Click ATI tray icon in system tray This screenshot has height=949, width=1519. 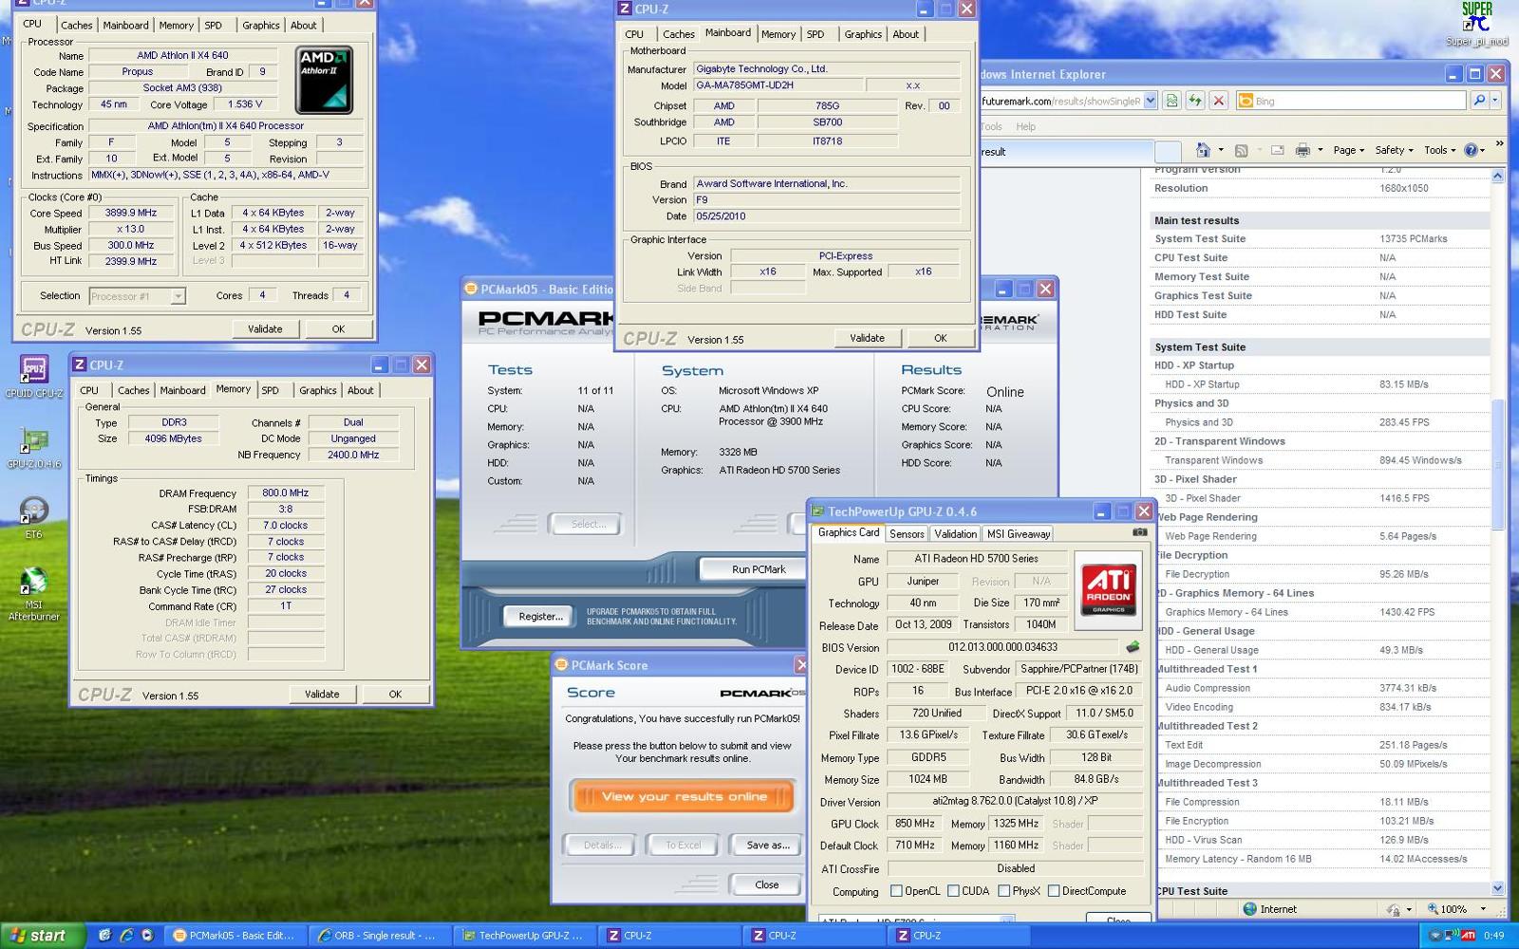click(1468, 935)
